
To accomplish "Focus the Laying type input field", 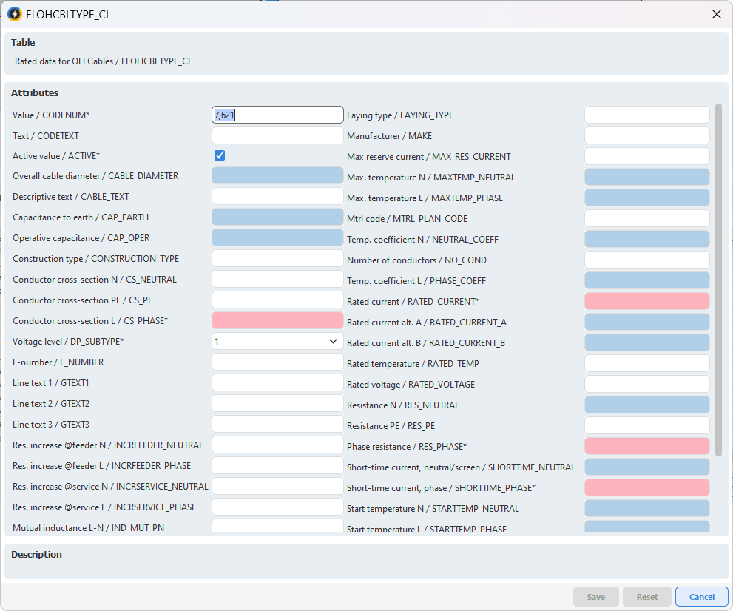I will coord(646,115).
